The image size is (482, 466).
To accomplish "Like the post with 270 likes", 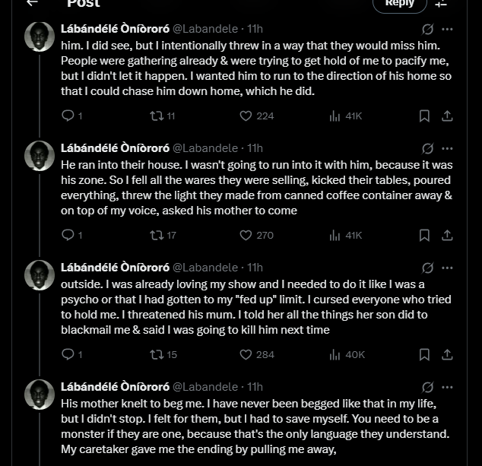I will (x=246, y=236).
